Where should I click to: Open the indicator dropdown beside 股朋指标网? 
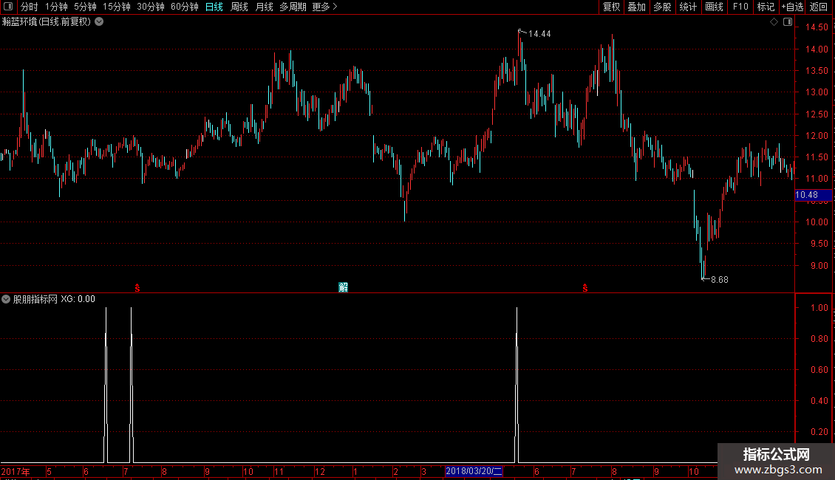click(x=6, y=299)
